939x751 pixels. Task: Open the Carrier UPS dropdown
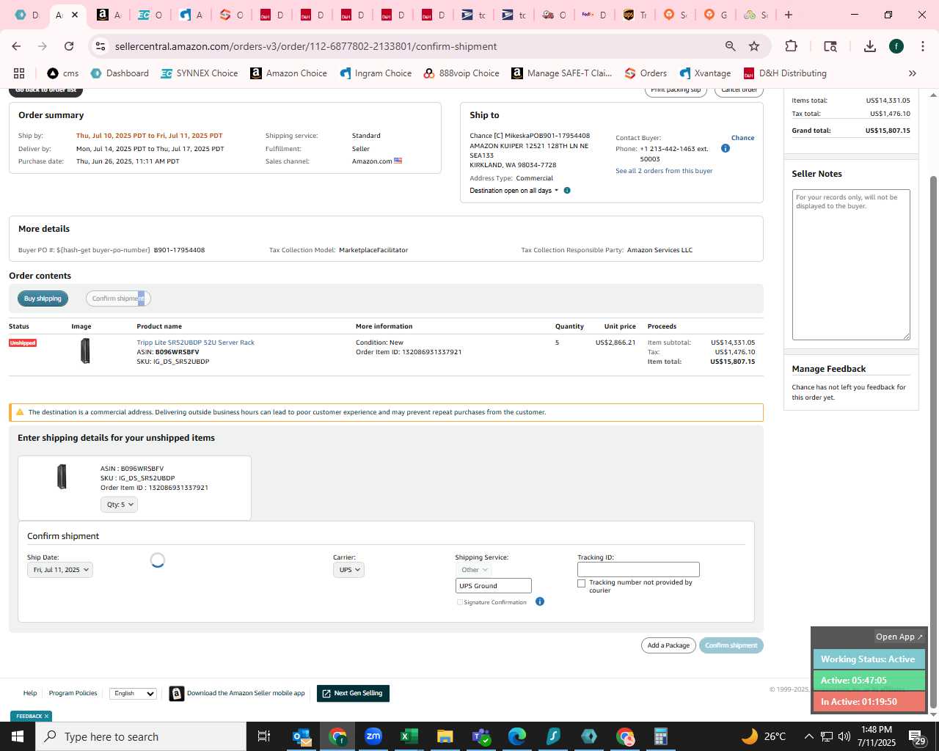(348, 570)
